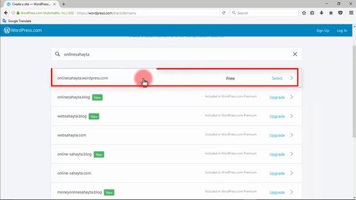The height and width of the screenshot is (200, 356).
Task: Click domain text online-sahayta.com
Action: pyautogui.click(x=74, y=173)
